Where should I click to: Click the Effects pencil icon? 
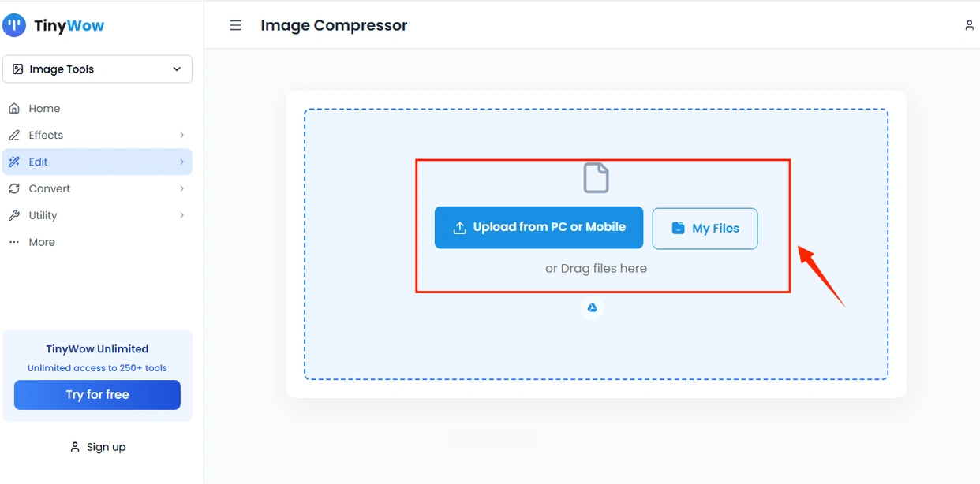pos(14,136)
